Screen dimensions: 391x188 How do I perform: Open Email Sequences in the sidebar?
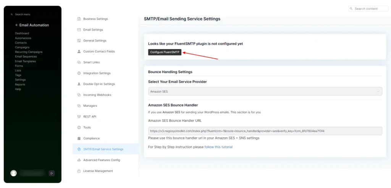pyautogui.click(x=26, y=56)
